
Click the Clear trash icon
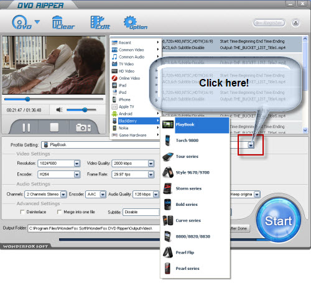pyautogui.click(x=63, y=22)
